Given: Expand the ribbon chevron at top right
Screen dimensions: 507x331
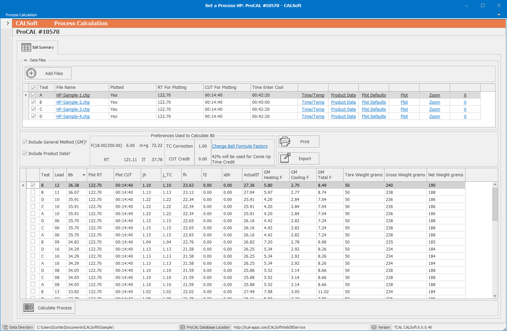Looking at the screenshot, I should (x=499, y=15).
